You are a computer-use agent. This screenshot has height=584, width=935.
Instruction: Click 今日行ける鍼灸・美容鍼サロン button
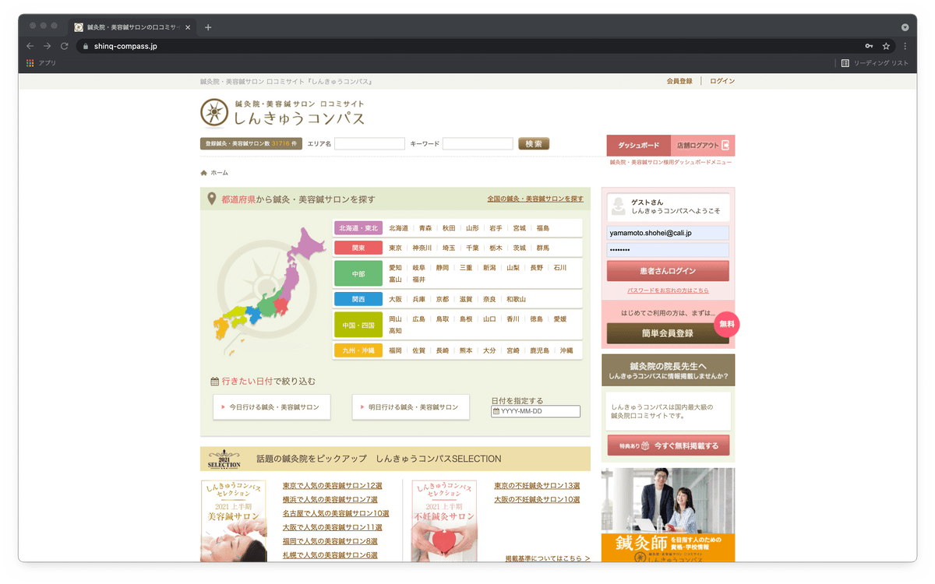tap(272, 407)
